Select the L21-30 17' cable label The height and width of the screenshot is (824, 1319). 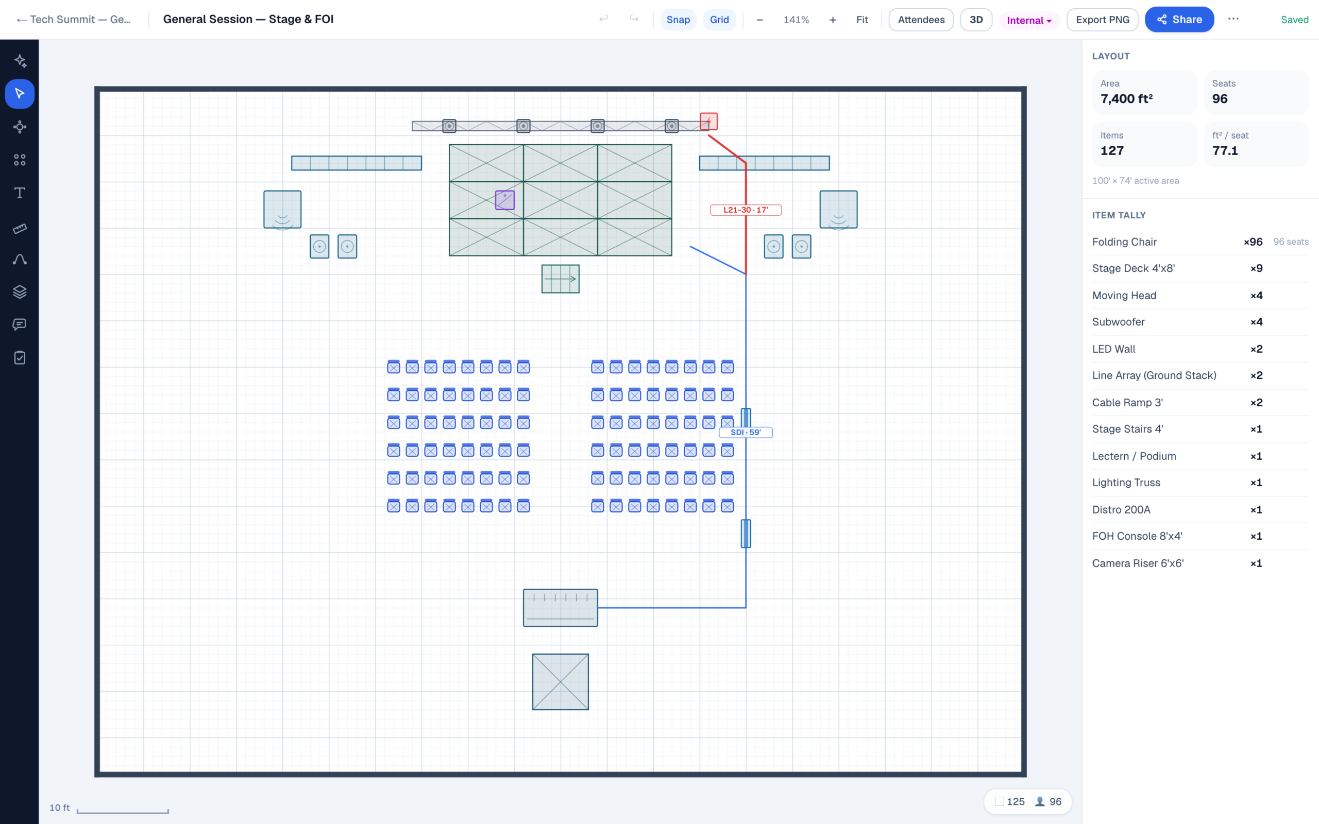click(x=746, y=210)
